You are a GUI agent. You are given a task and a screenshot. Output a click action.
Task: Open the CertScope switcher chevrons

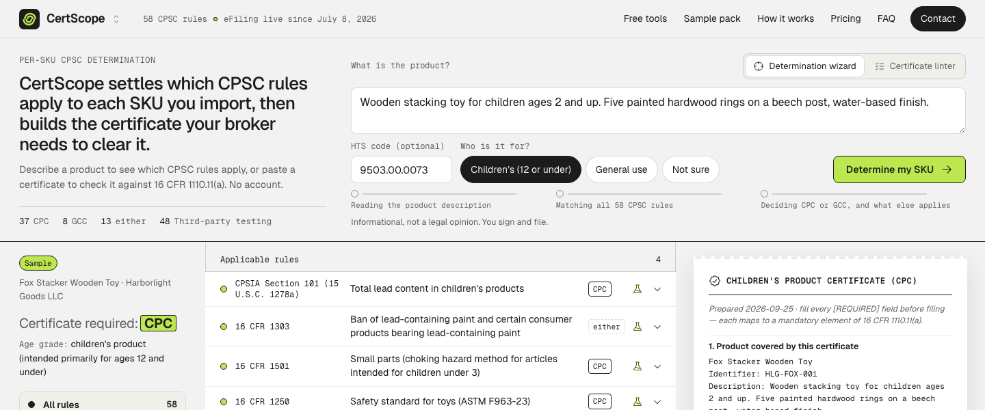click(116, 19)
